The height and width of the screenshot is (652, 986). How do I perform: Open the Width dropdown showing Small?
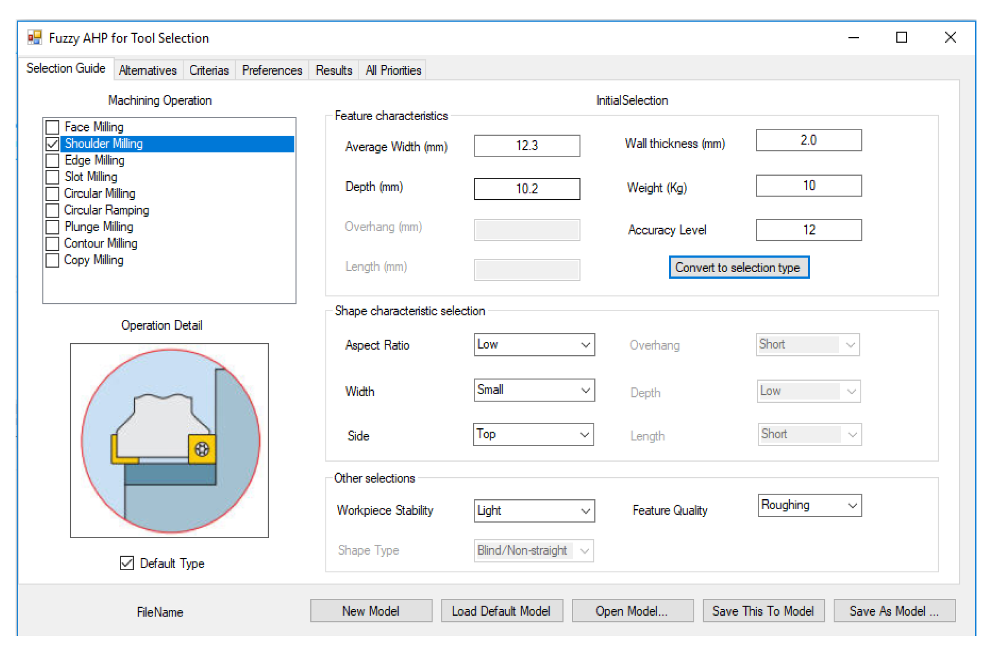pyautogui.click(x=585, y=390)
